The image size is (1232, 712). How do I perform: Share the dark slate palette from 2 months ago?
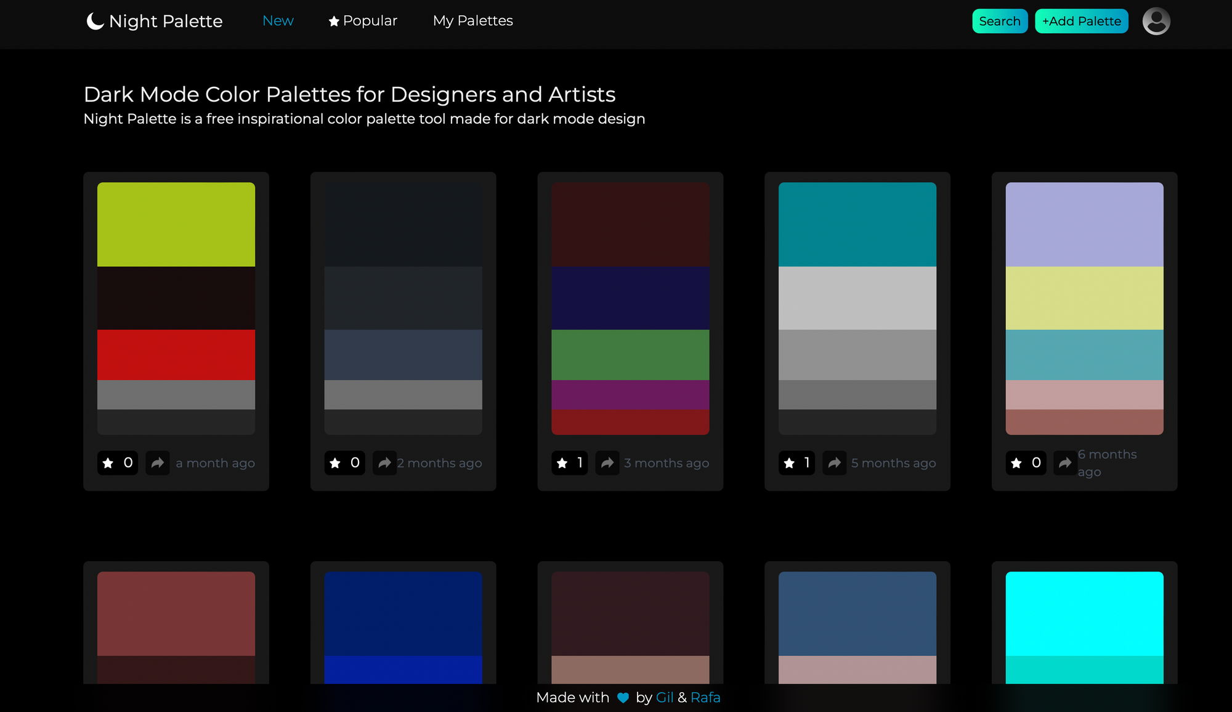[384, 463]
